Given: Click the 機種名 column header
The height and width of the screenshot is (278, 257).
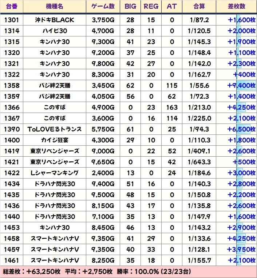Looking at the screenshot, I should pyautogui.click(x=55, y=7).
